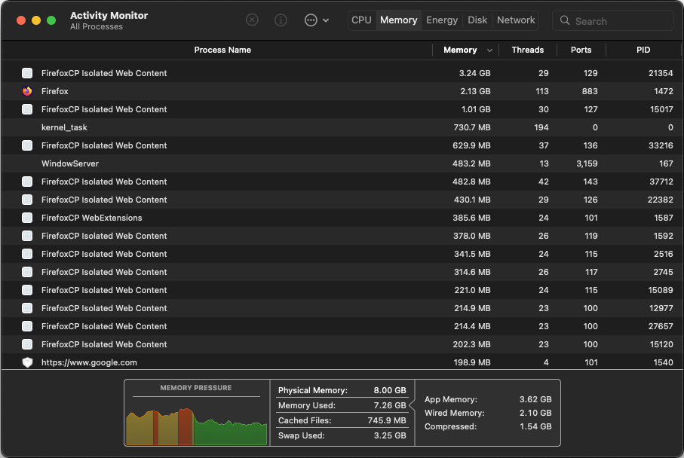Select the WindowServer process row
The width and height of the screenshot is (684, 458).
click(342, 163)
